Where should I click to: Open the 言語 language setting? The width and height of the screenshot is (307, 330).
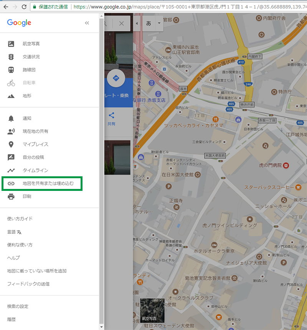point(15,232)
